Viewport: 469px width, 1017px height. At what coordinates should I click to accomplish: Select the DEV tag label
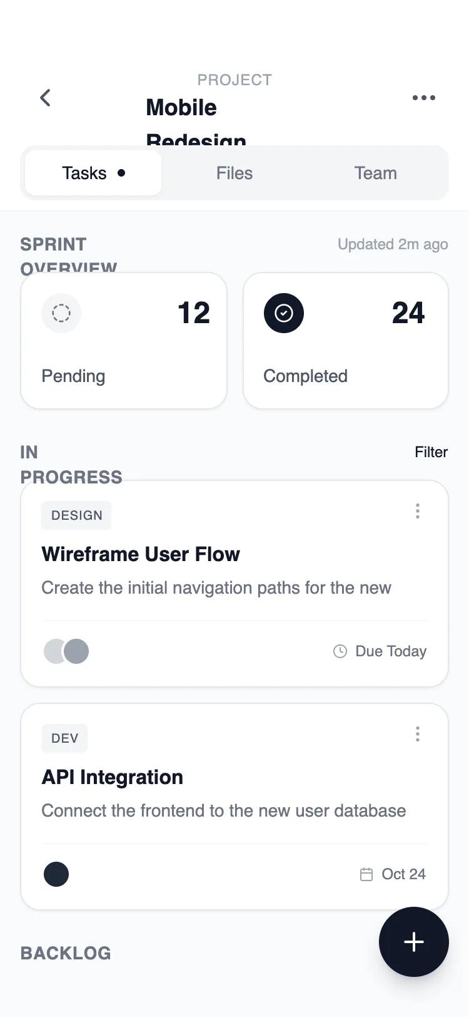pyautogui.click(x=64, y=738)
